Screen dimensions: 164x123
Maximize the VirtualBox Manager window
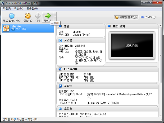[x=150, y=2]
